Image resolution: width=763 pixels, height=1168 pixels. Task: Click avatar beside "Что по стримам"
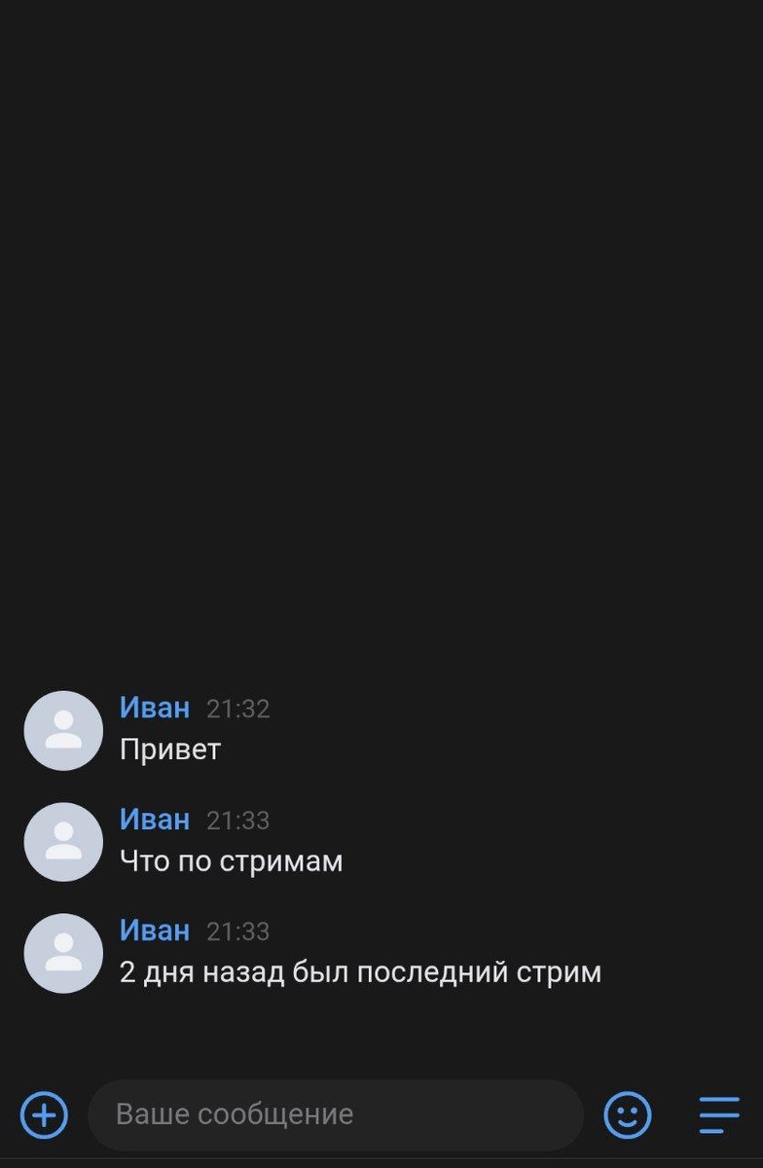point(63,842)
